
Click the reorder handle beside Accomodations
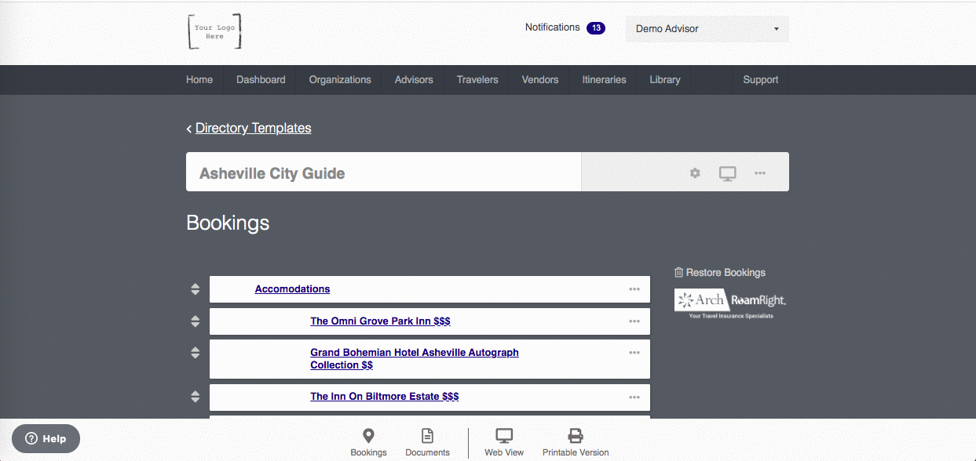196,289
